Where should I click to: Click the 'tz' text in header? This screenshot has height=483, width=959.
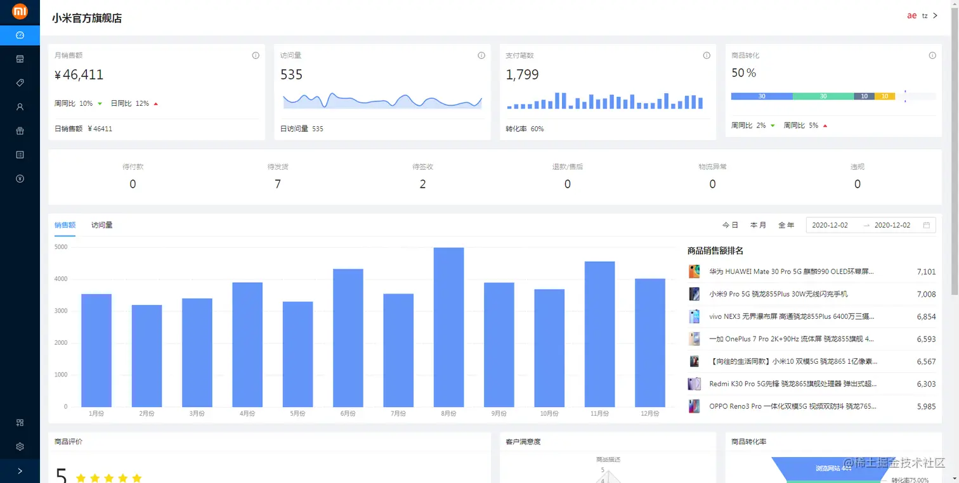pyautogui.click(x=925, y=16)
